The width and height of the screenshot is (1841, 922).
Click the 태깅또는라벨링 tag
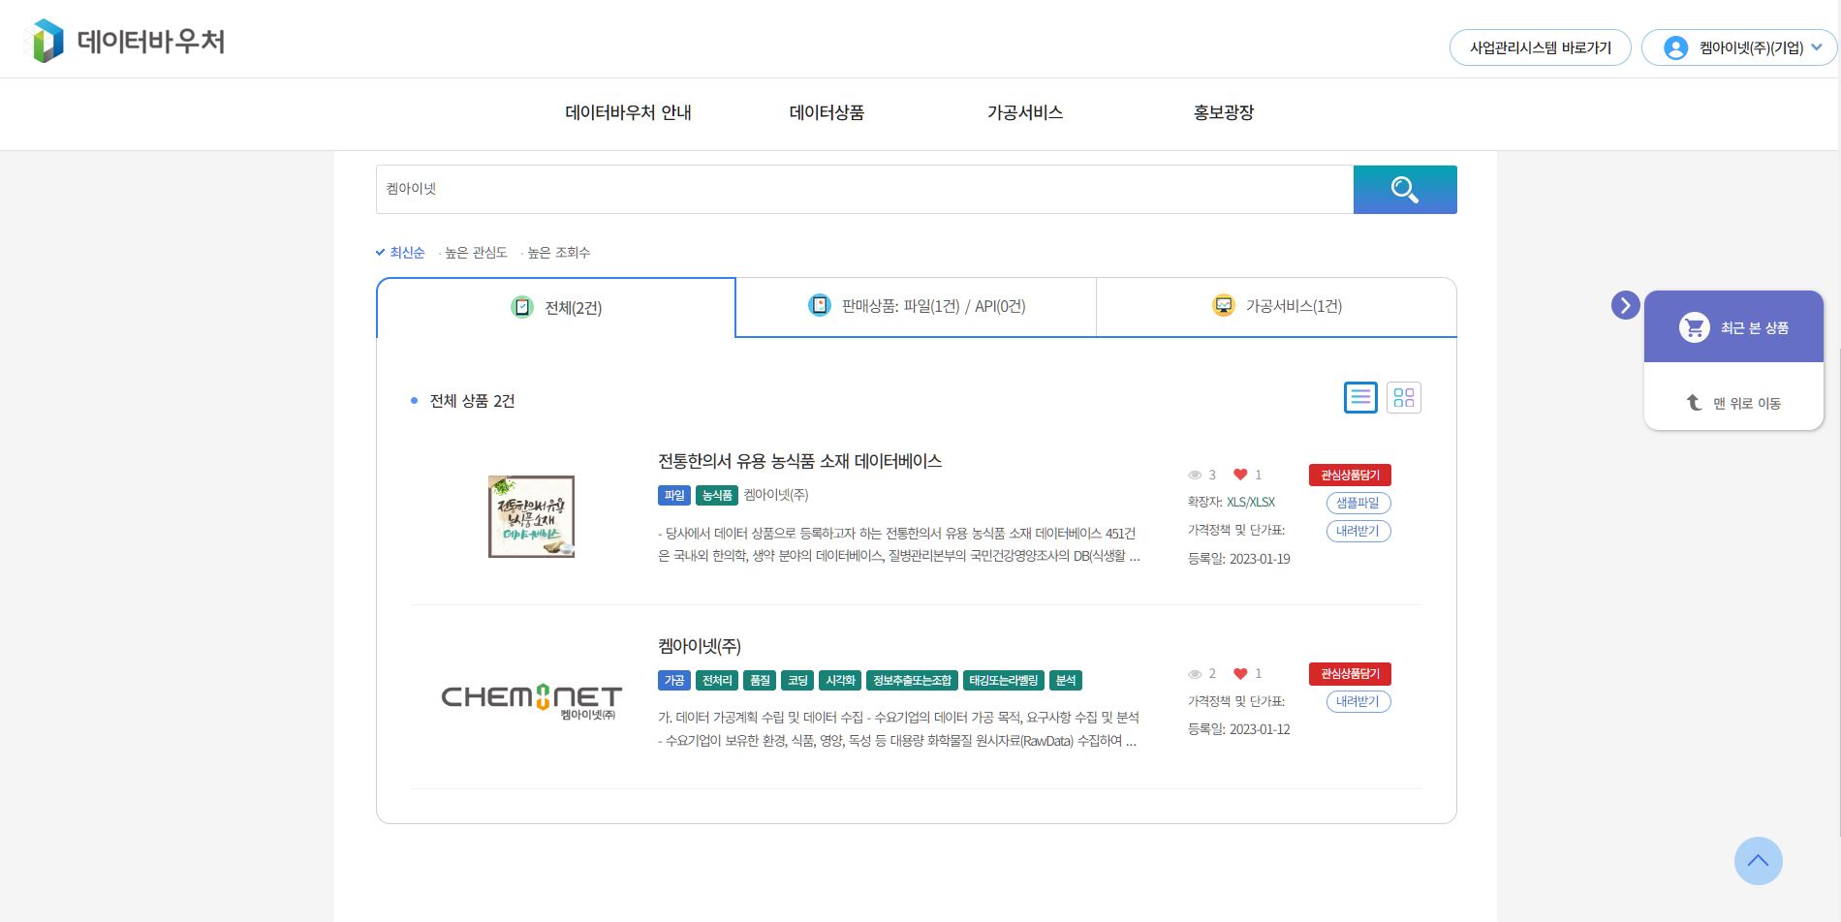pos(1003,681)
